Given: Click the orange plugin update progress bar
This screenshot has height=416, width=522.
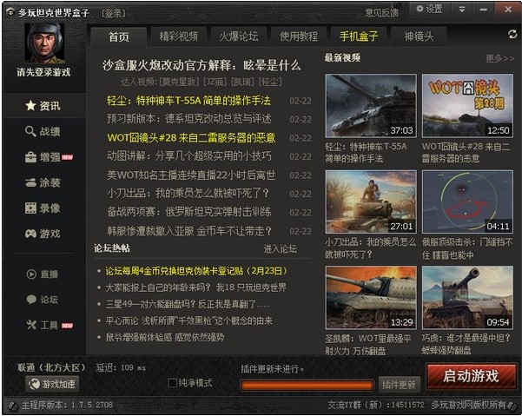Looking at the screenshot, I should pos(307,385).
